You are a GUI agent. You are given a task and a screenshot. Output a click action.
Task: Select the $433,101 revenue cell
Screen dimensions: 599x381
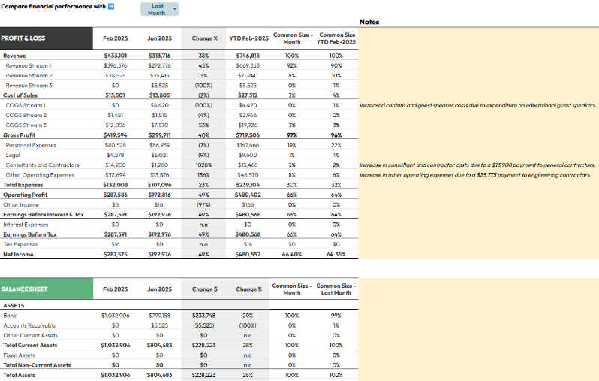pyautogui.click(x=116, y=56)
